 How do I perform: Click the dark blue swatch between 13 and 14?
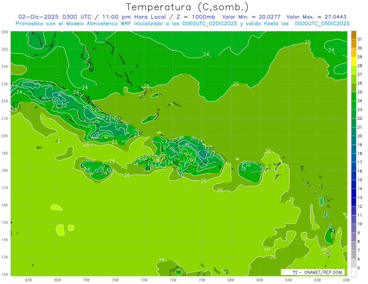tap(354, 193)
